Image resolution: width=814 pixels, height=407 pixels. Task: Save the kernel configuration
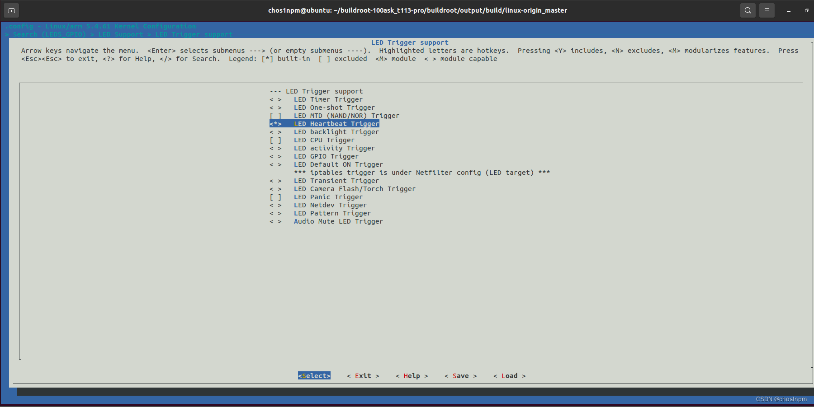pos(460,375)
